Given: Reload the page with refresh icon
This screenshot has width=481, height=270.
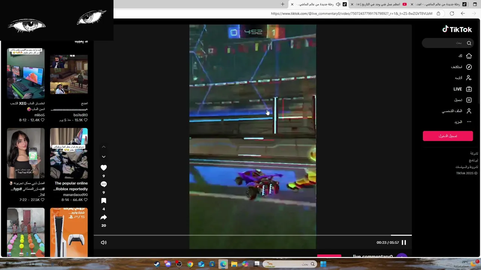Looking at the screenshot, I should click(452, 13).
